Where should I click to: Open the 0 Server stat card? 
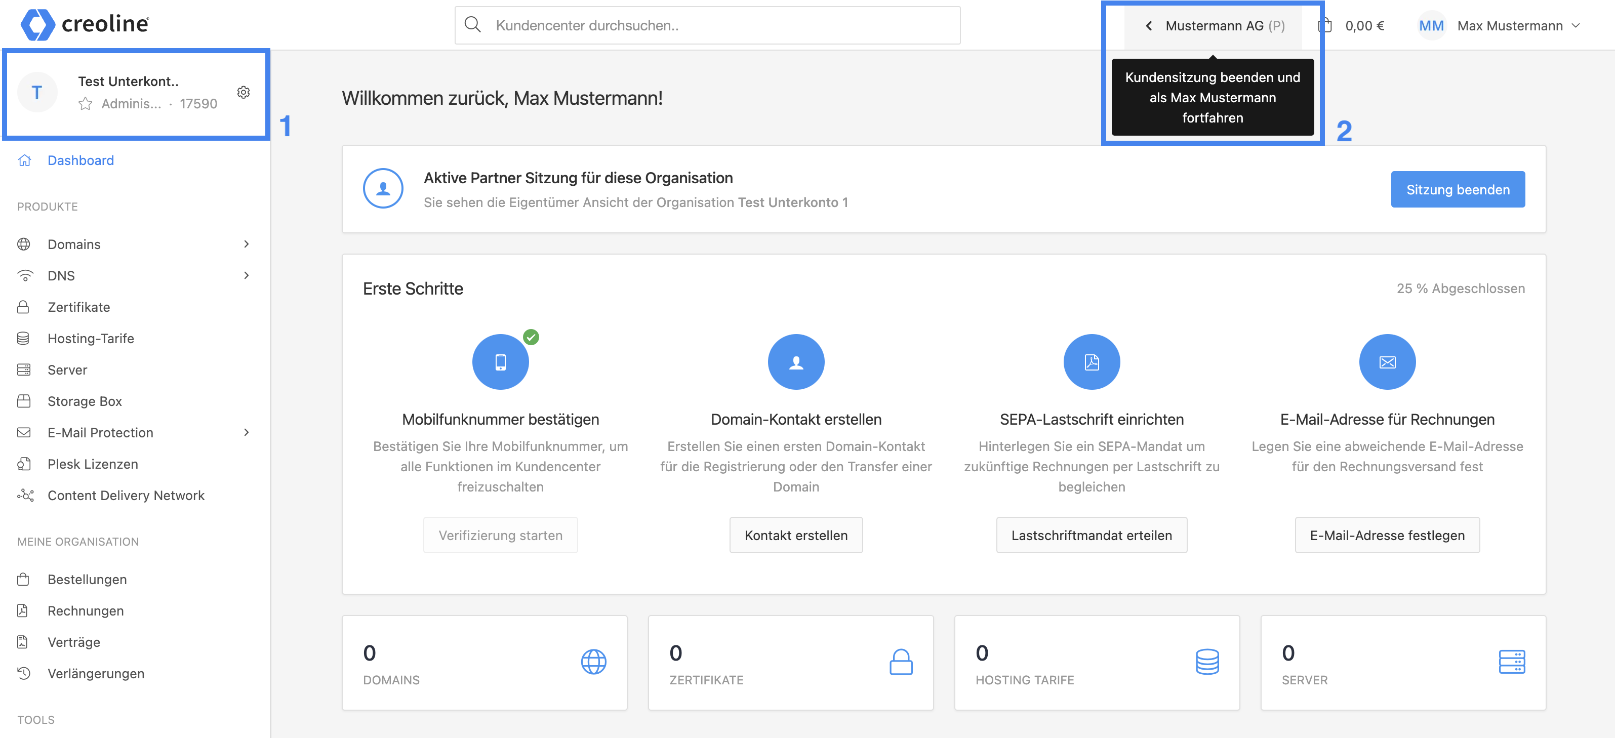click(1403, 663)
